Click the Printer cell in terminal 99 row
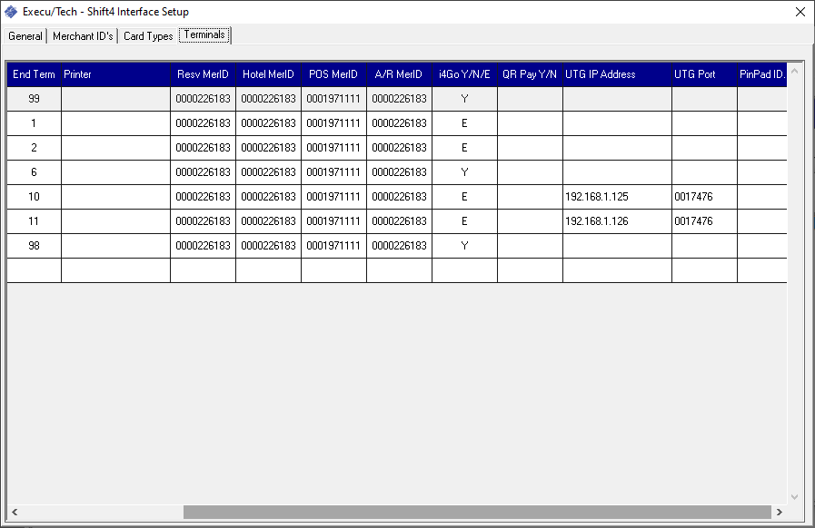Viewport: 815px width, 528px height. click(x=116, y=99)
